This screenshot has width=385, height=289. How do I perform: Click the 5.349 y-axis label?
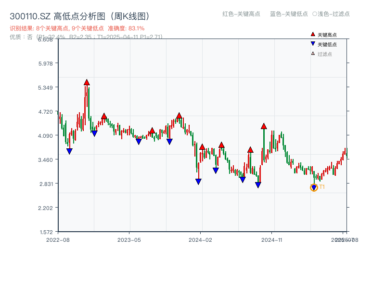45,88
